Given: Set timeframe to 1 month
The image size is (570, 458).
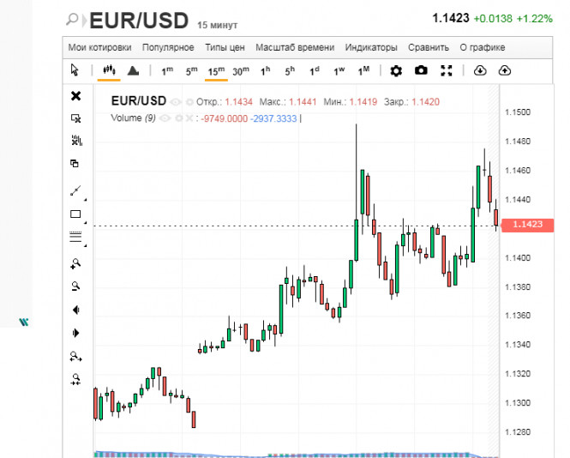Looking at the screenshot, I should coord(363,71).
